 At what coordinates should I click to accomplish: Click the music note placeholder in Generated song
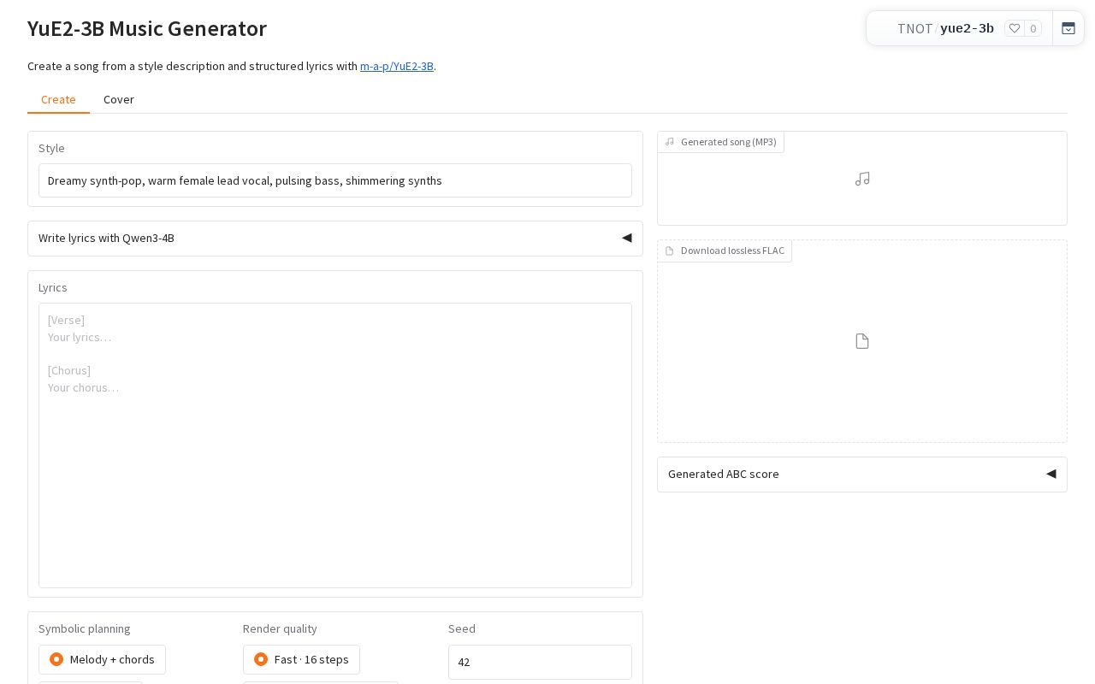[x=862, y=179]
